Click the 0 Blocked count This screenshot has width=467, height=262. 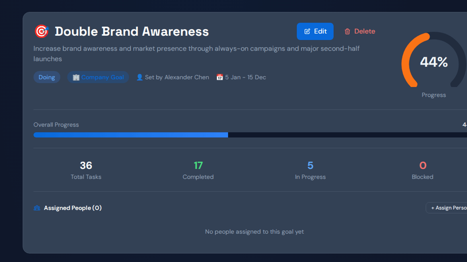423,165
